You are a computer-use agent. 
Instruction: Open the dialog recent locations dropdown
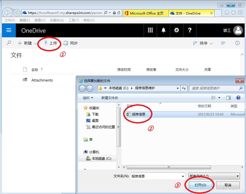[95, 89]
